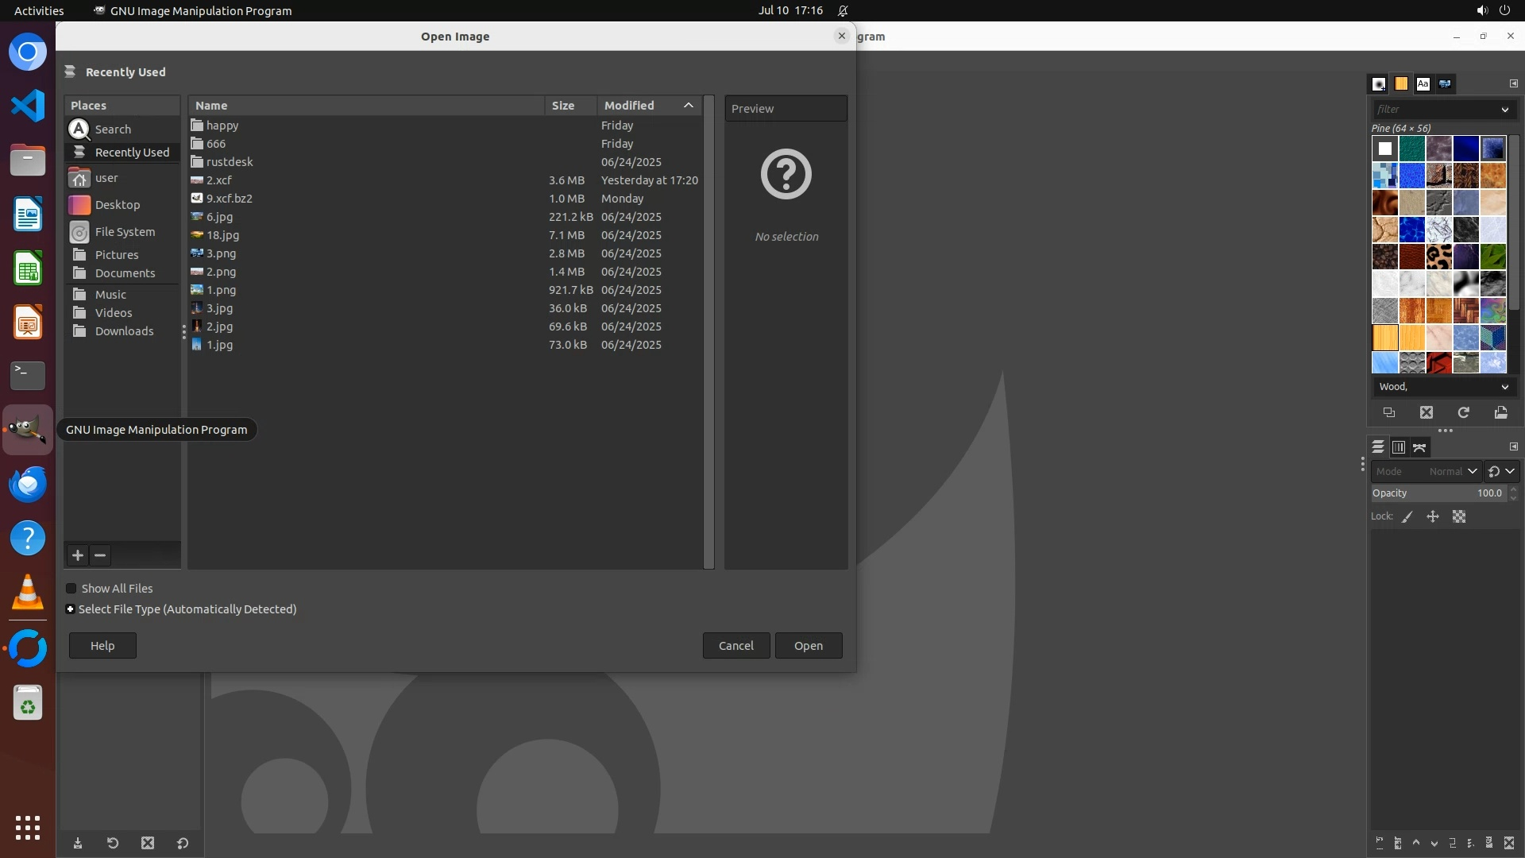Select the file 2.xcf
The height and width of the screenshot is (858, 1525).
click(x=219, y=180)
